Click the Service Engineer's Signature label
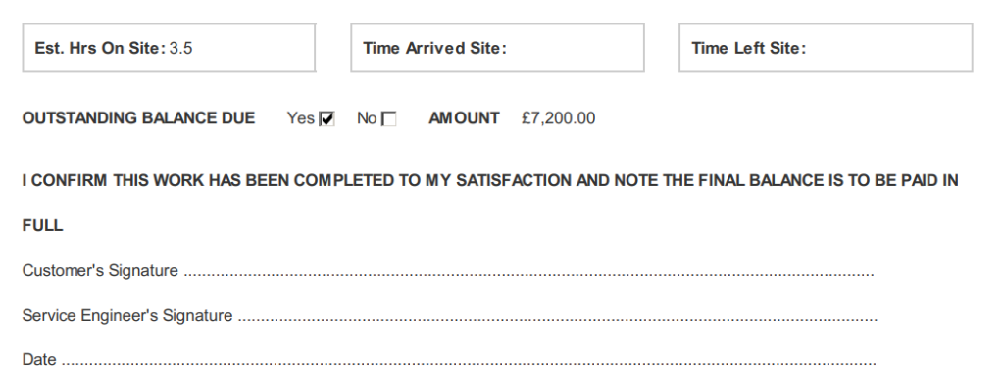The width and height of the screenshot is (1004, 366). click(127, 315)
